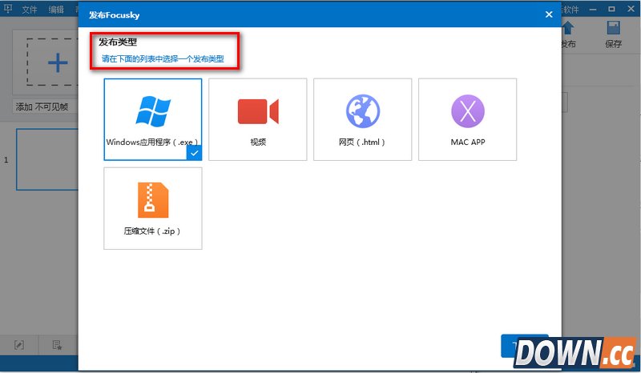Click the Publish (发布) toolbar icon behind dialog
This screenshot has height=373, width=641.
[568, 36]
